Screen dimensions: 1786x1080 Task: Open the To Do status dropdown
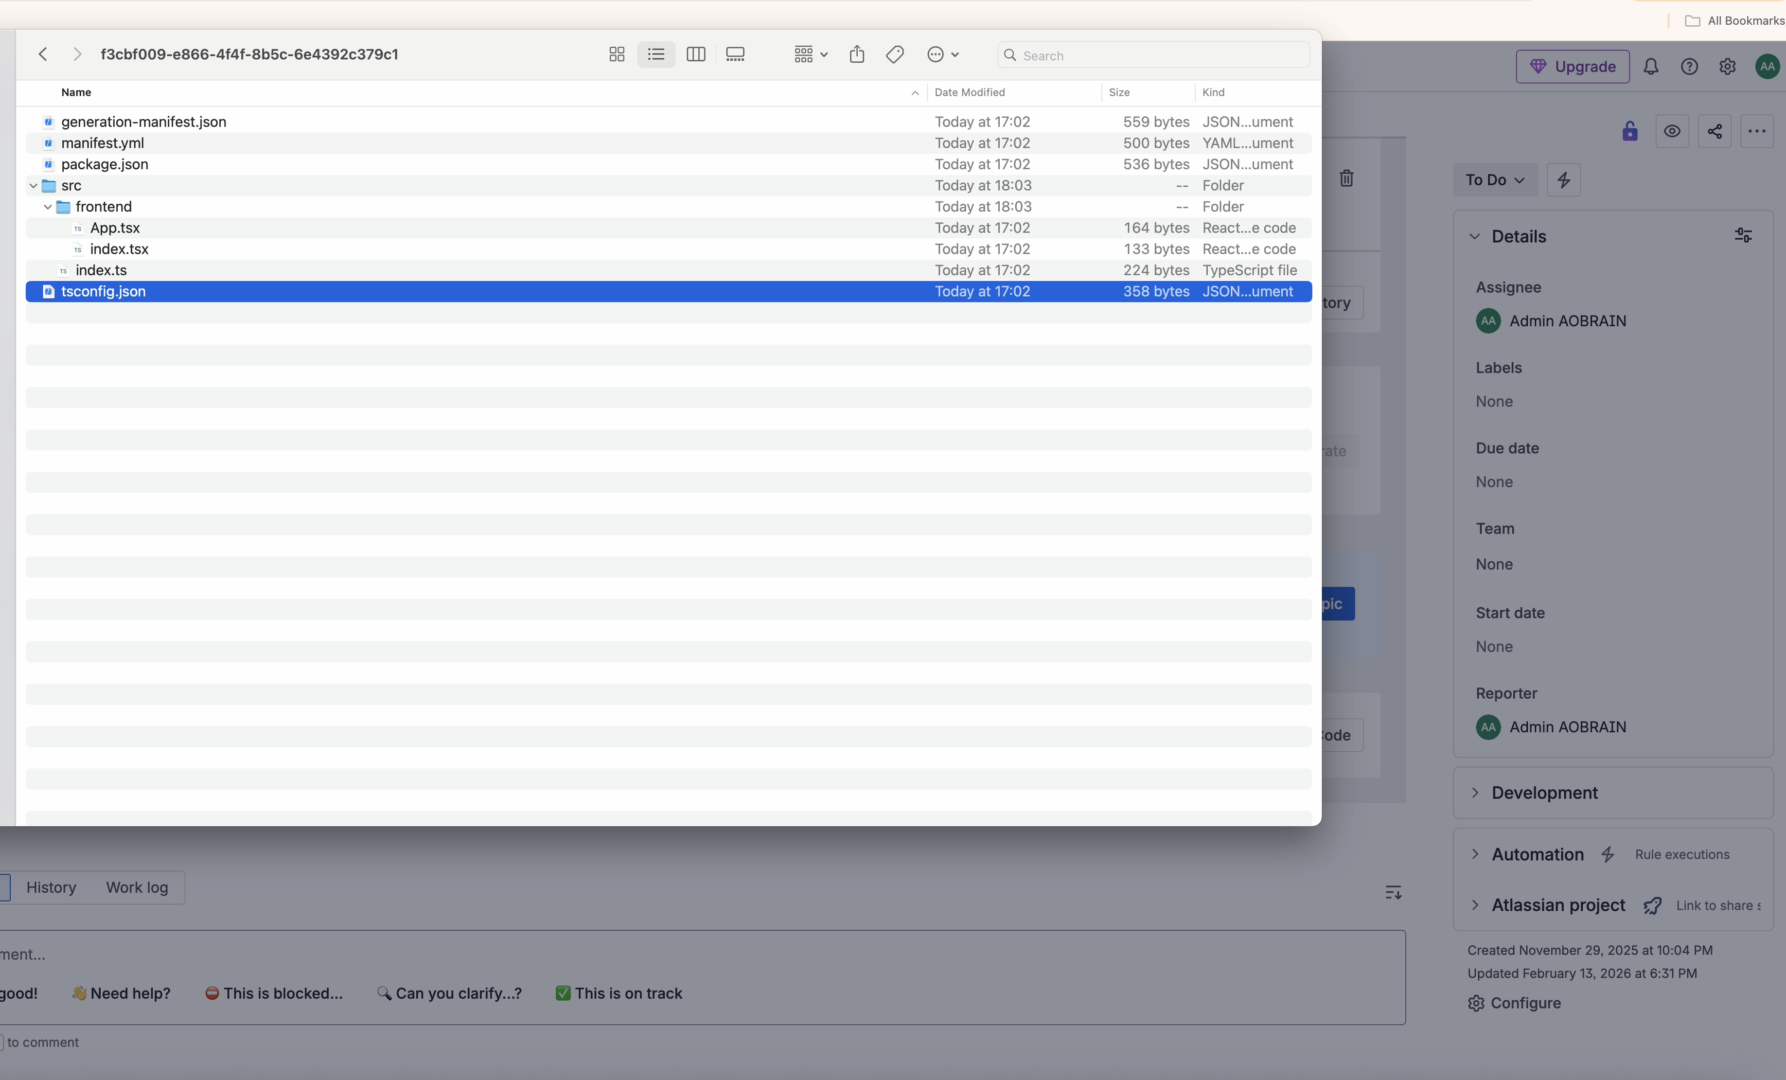[x=1495, y=180]
